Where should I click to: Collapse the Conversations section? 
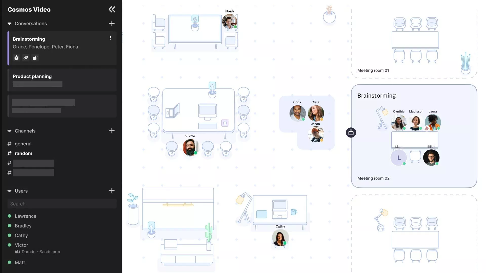9,24
